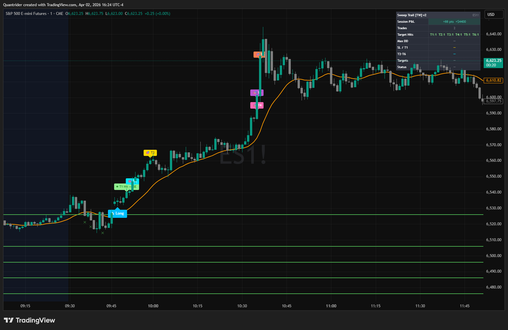508x330 pixels.
Task: Click the High price value H6,623.75
Action: pyautogui.click(x=94, y=14)
